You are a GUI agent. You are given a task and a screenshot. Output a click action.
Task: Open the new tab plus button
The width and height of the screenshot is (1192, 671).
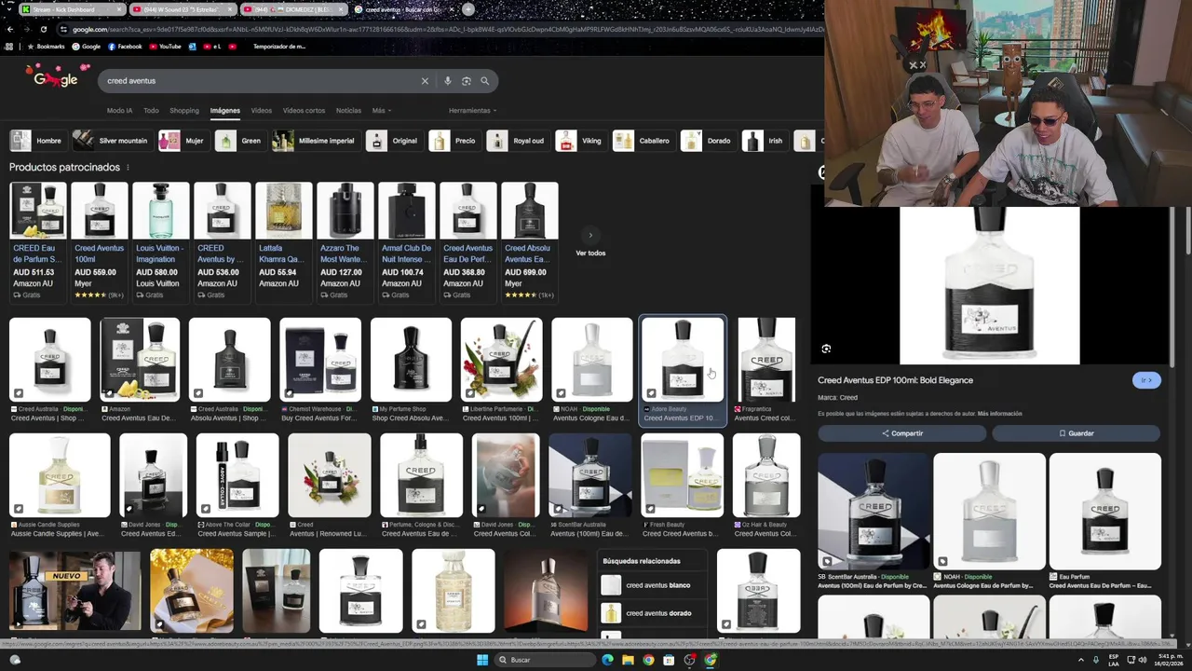(x=468, y=9)
